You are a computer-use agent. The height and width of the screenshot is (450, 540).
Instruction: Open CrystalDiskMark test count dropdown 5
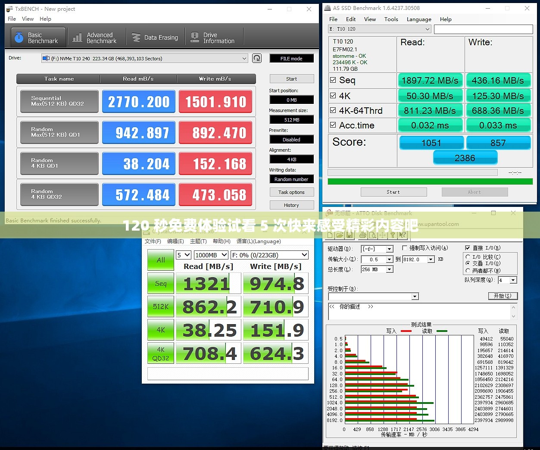tap(184, 255)
